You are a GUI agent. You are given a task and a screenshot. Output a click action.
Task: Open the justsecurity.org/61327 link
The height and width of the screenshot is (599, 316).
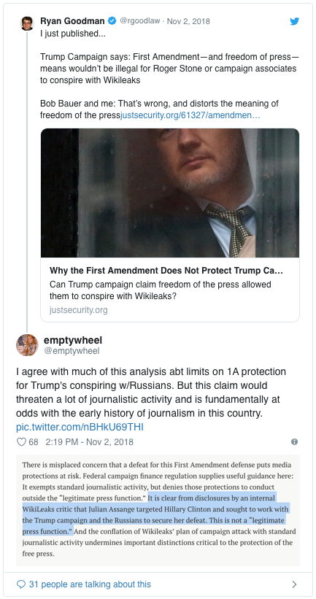[x=190, y=115]
